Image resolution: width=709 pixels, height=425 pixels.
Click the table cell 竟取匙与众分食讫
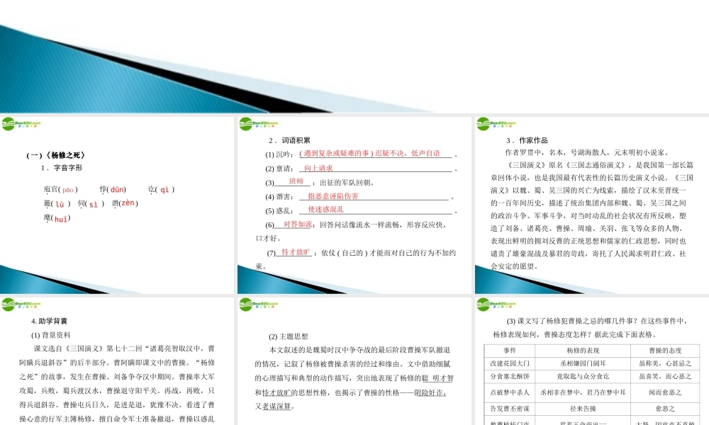tap(583, 376)
